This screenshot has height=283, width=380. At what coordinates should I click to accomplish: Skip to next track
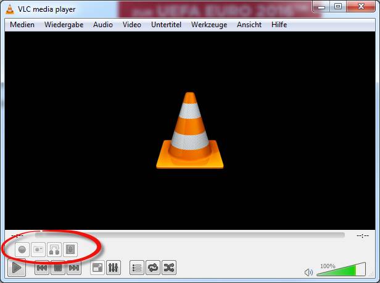(74, 268)
